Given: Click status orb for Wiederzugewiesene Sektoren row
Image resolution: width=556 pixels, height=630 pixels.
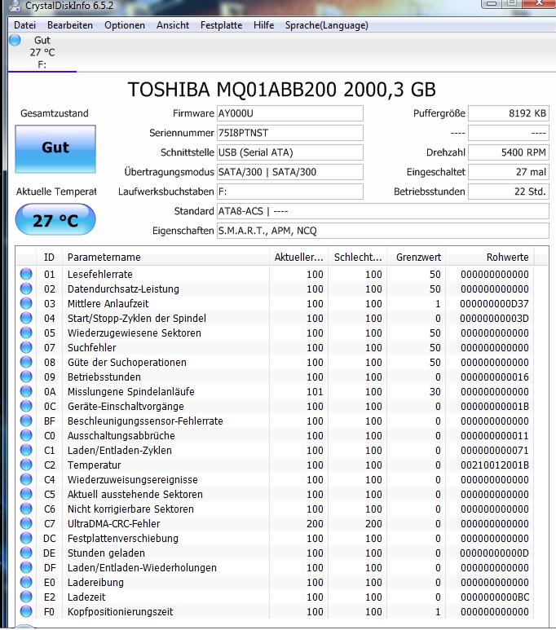Looking at the screenshot, I should point(26,333).
